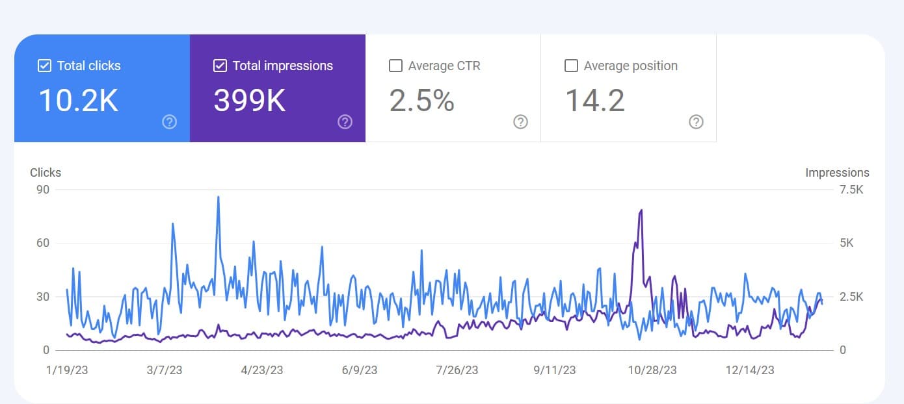Open help icon on Total clicks card
Viewport: 904px width, 404px height.
click(170, 121)
